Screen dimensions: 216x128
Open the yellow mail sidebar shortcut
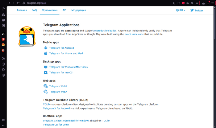[x=3, y=45]
